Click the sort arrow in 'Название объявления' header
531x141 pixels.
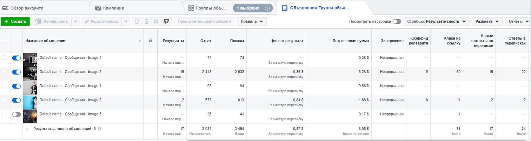pos(140,41)
